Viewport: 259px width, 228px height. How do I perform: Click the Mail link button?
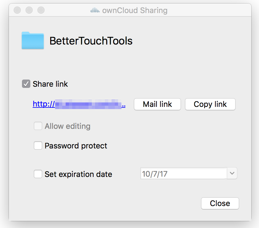coord(157,104)
